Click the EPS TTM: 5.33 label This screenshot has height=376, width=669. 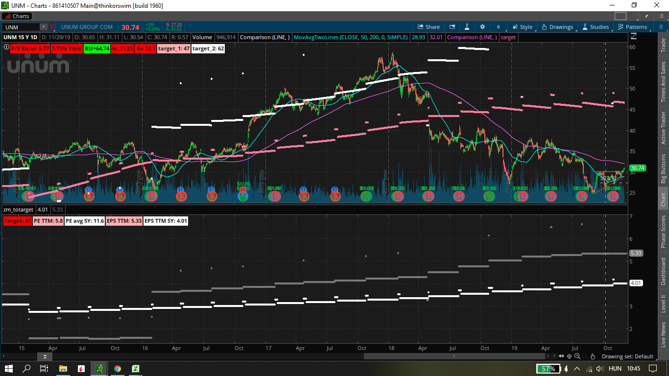pos(124,221)
